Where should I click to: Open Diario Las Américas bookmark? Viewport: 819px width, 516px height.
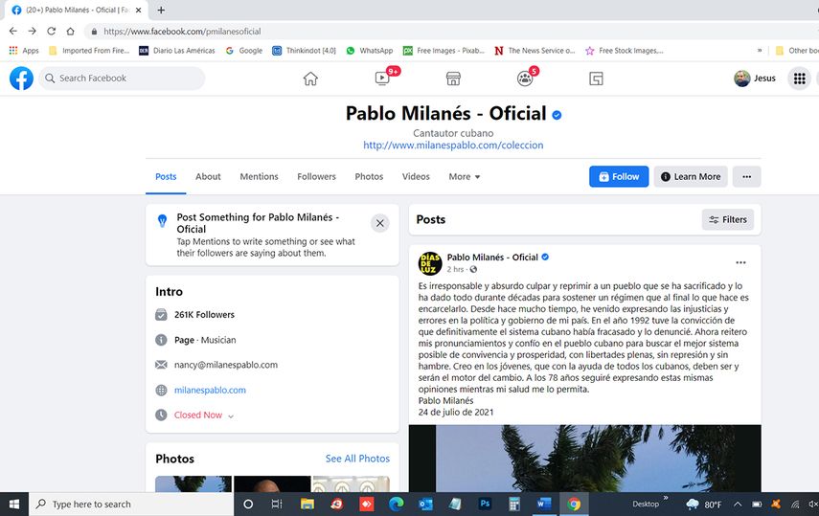tap(177, 51)
